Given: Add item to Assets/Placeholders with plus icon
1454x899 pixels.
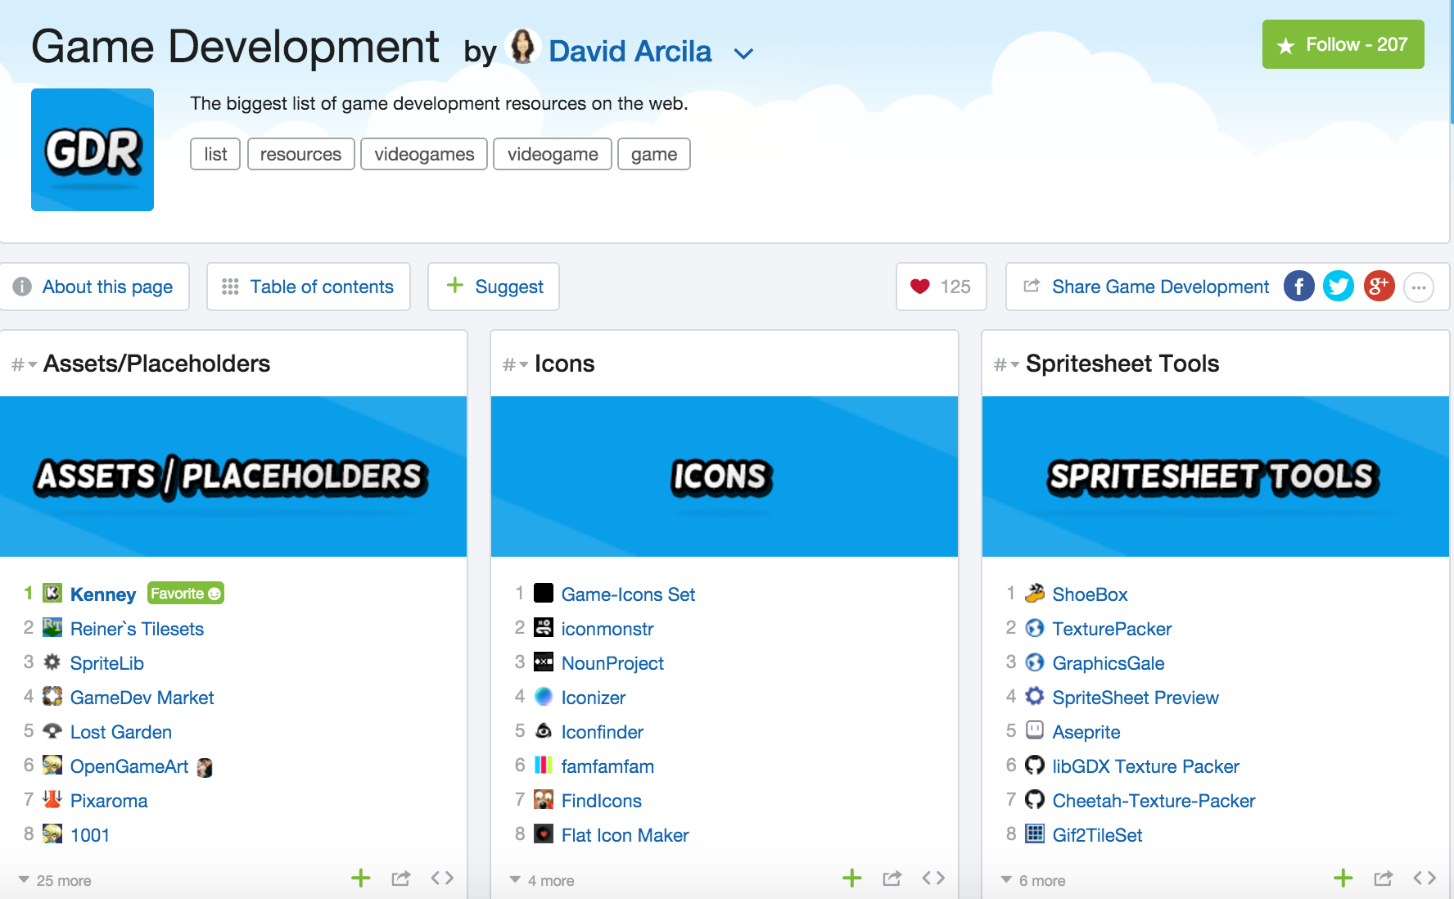Looking at the screenshot, I should tap(361, 879).
